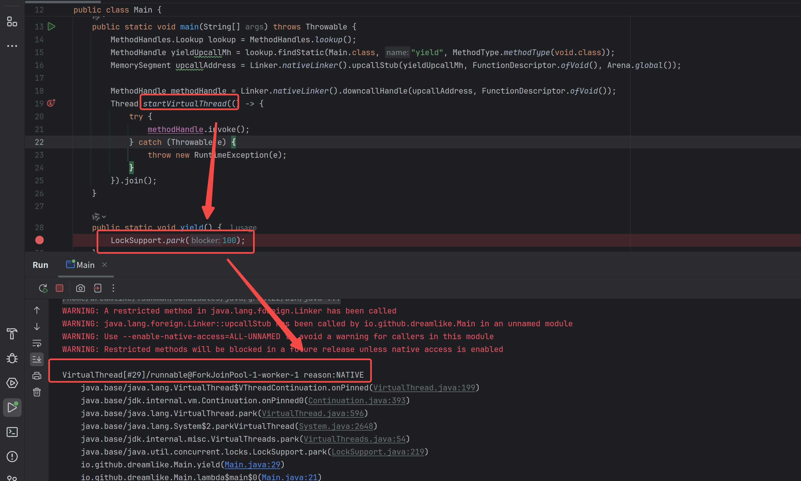This screenshot has height=481, width=801.
Task: Open the Structure tool window icon
Action: tap(12, 22)
